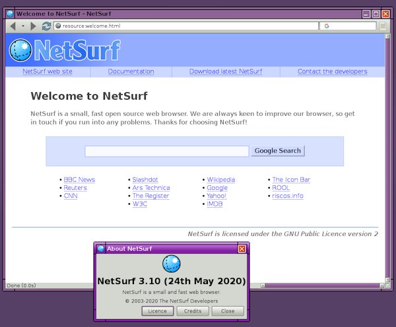Open the Yahoo! link
396x327 pixels.
[x=216, y=196]
